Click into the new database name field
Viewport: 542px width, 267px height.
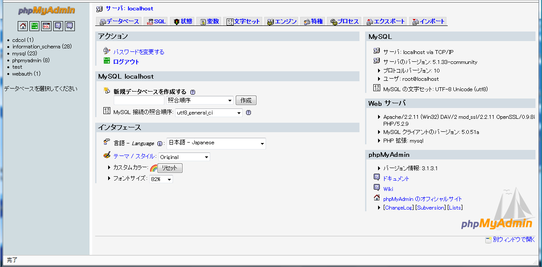point(138,100)
